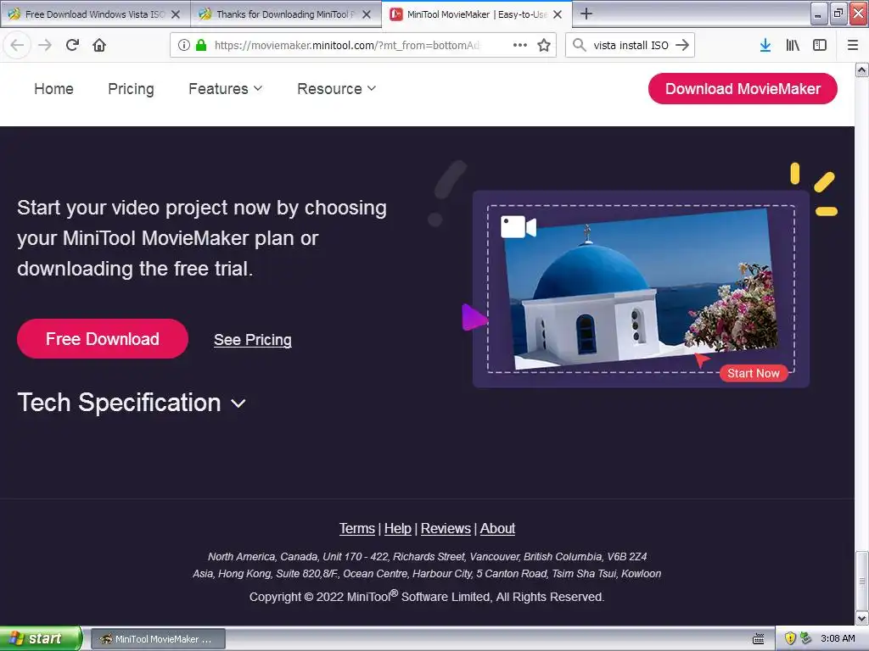Viewport: 869px width, 651px height.
Task: Close the MiniTool MovieMaker tab
Action: pos(558,14)
